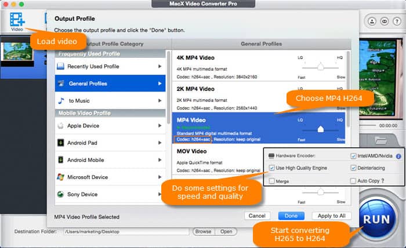Expand Recently Used Profile arrow
406x248 pixels.
click(159, 67)
